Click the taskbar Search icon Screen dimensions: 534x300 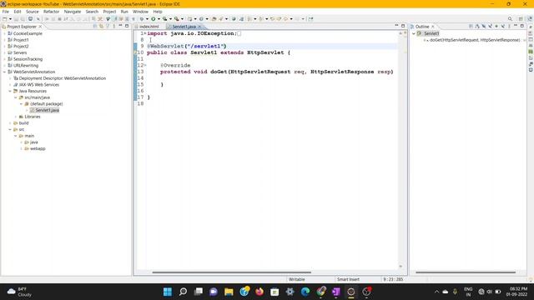[183, 292]
